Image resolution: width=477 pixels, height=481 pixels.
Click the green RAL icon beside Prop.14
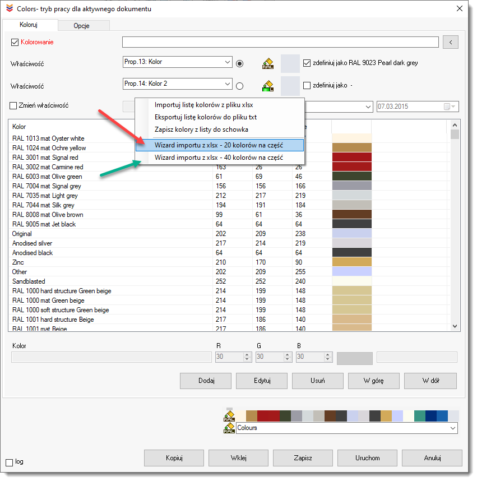point(267,86)
